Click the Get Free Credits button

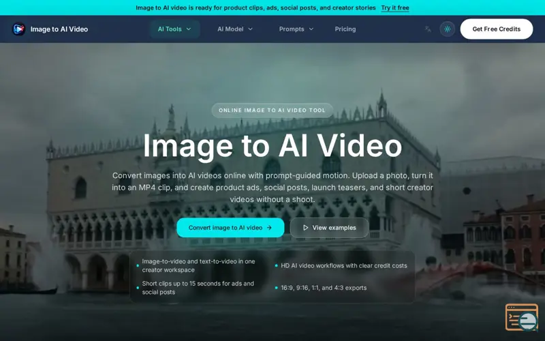click(497, 29)
